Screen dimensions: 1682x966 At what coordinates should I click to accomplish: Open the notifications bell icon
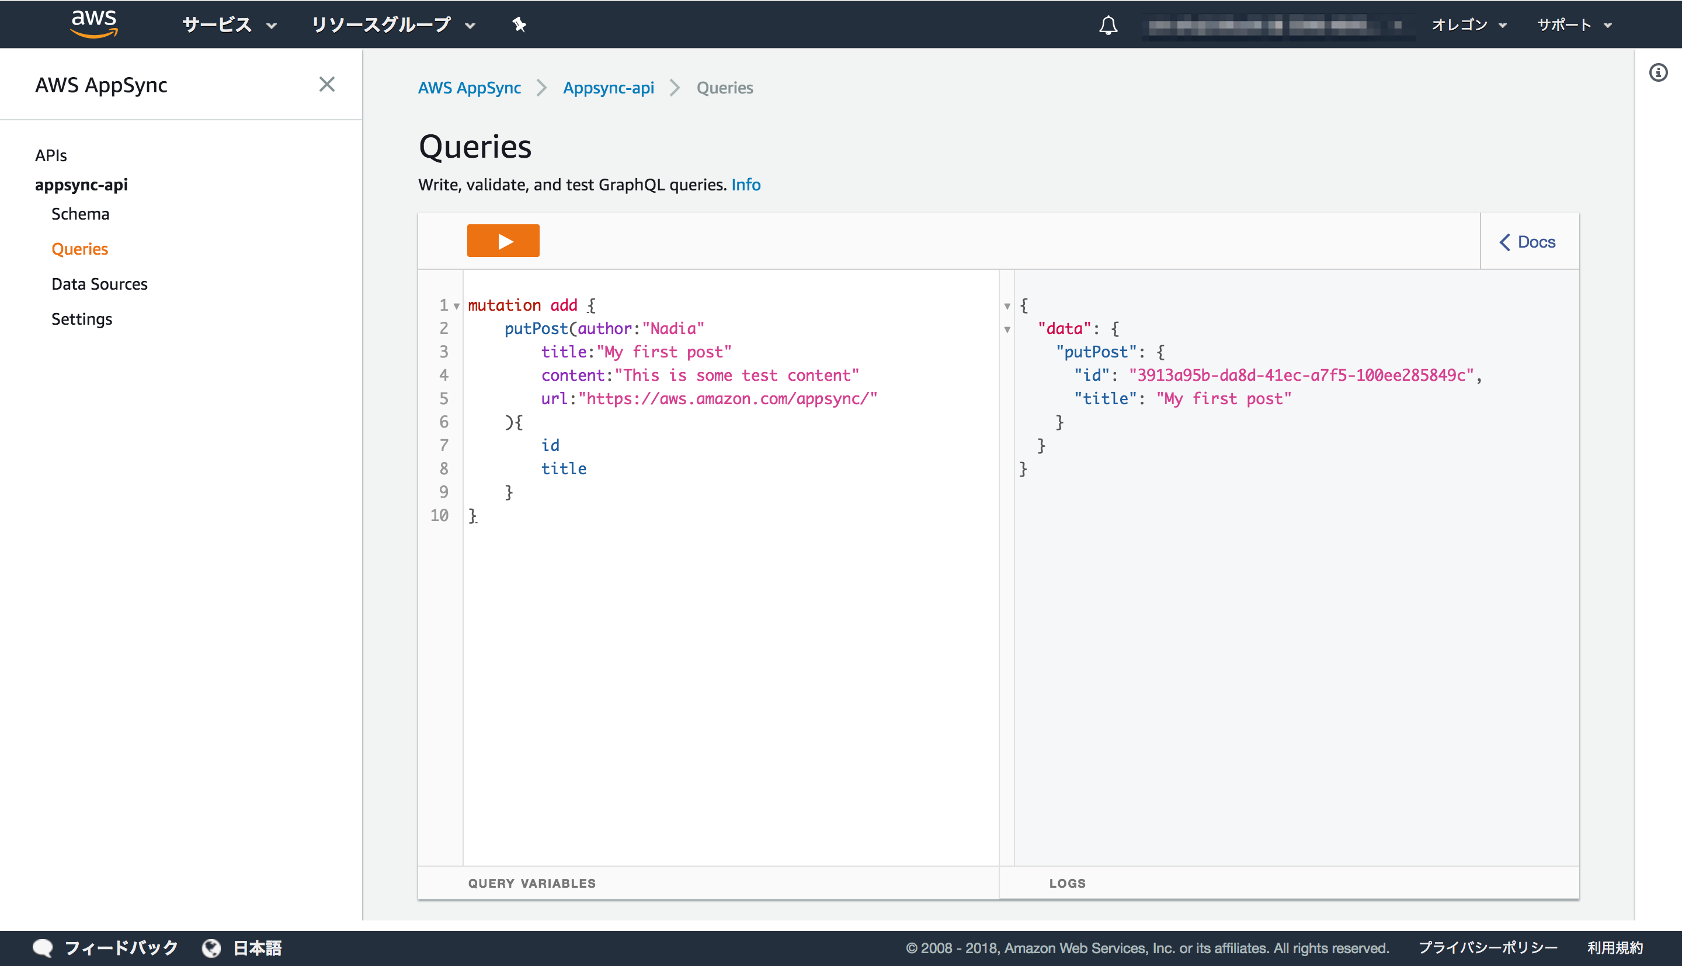click(1108, 25)
